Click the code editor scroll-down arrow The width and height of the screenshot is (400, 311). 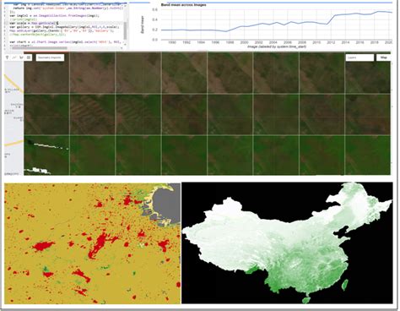point(125,44)
